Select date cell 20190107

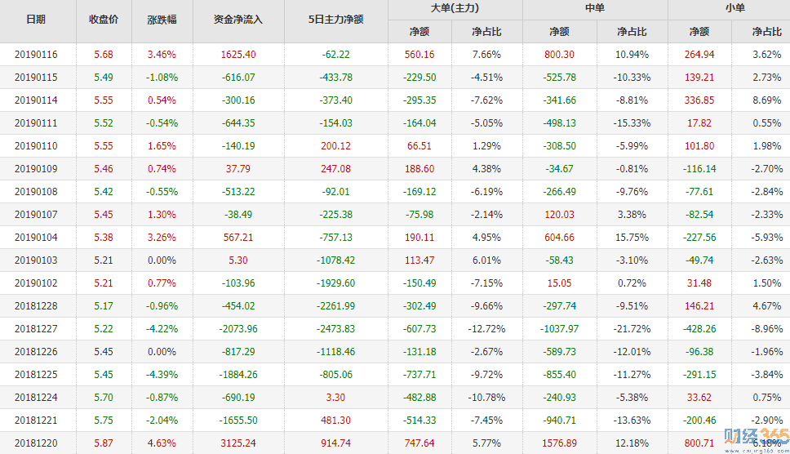point(36,215)
